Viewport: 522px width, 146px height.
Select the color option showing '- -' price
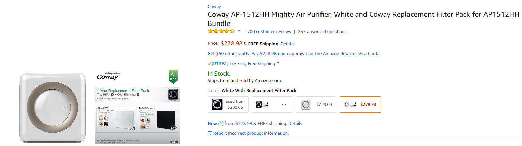click(272, 104)
